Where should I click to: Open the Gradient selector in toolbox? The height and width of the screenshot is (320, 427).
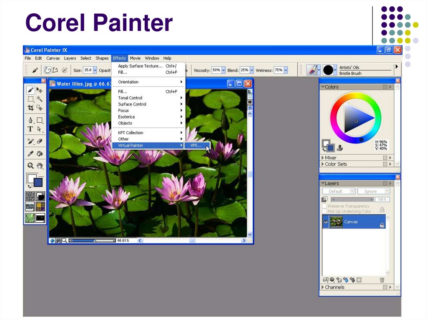click(x=40, y=196)
